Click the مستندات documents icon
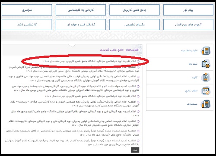The width and height of the screenshot is (216, 156). pyautogui.click(x=206, y=104)
